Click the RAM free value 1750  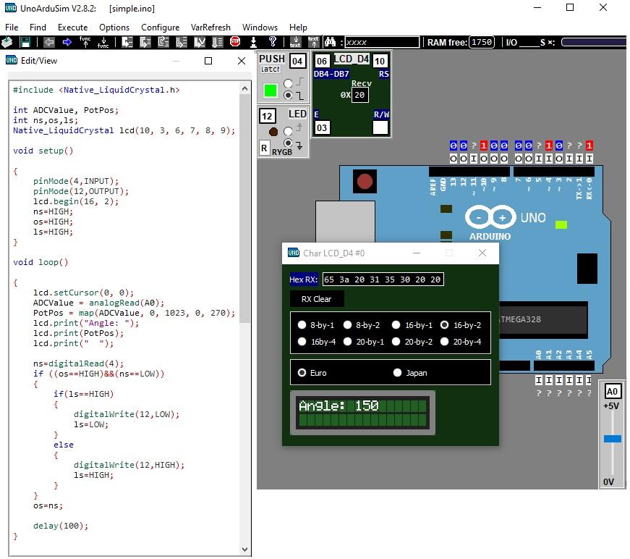[481, 42]
